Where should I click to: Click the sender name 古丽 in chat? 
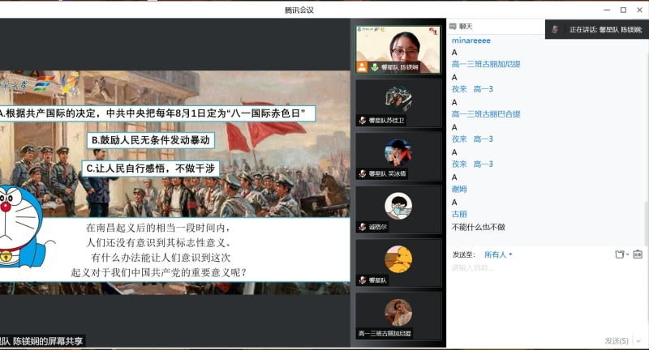[x=459, y=214]
